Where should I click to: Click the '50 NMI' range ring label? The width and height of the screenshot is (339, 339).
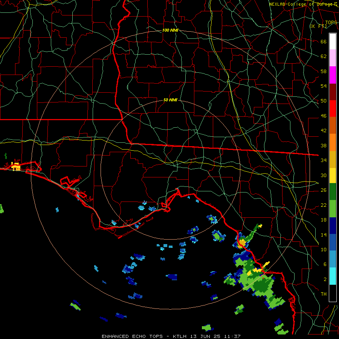pos(170,100)
